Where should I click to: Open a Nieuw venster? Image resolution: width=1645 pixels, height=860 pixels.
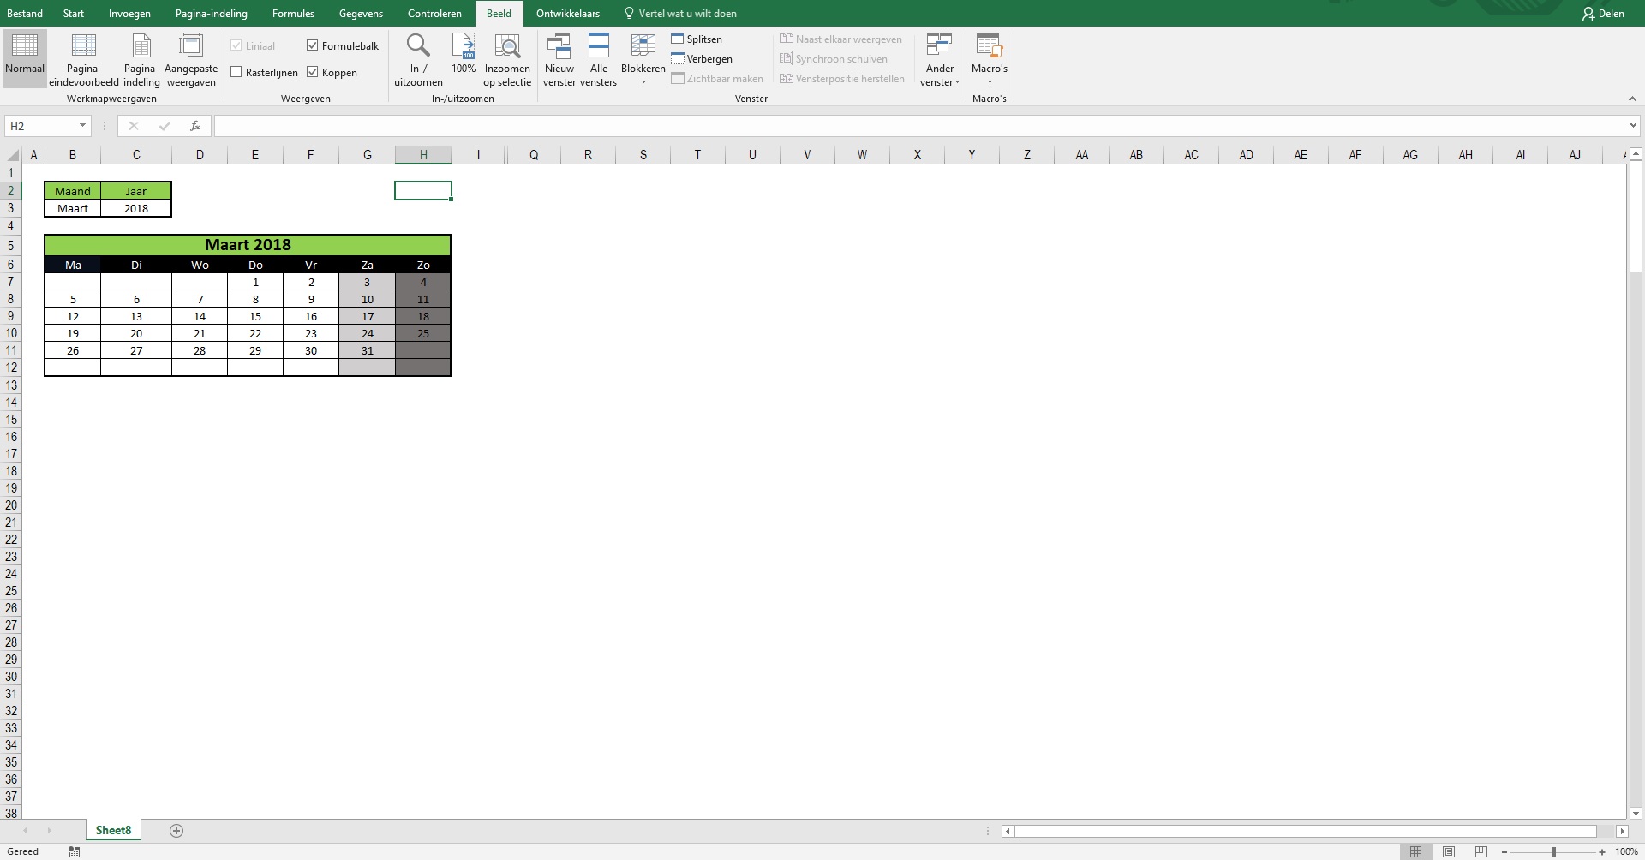point(559,60)
